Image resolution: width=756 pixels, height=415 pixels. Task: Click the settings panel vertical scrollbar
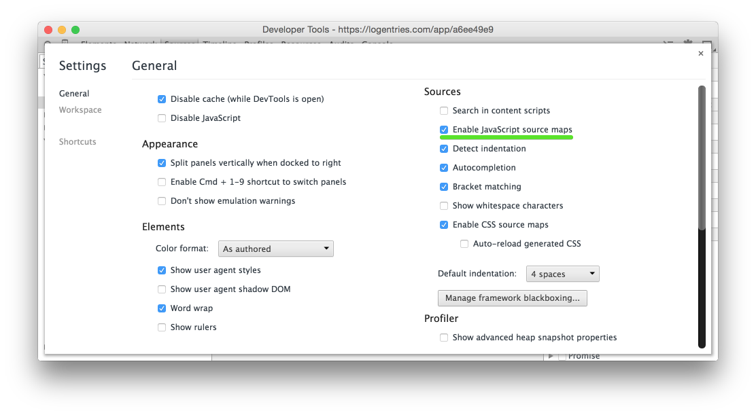coord(702,156)
